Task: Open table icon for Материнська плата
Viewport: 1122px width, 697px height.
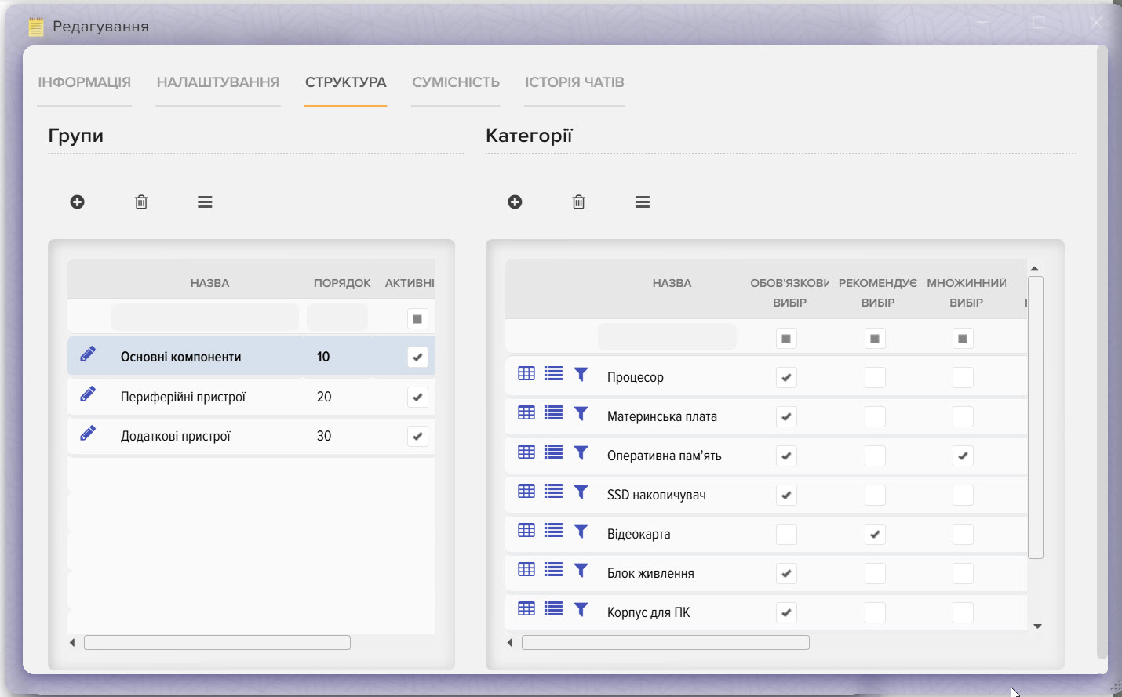Action: pos(526,413)
